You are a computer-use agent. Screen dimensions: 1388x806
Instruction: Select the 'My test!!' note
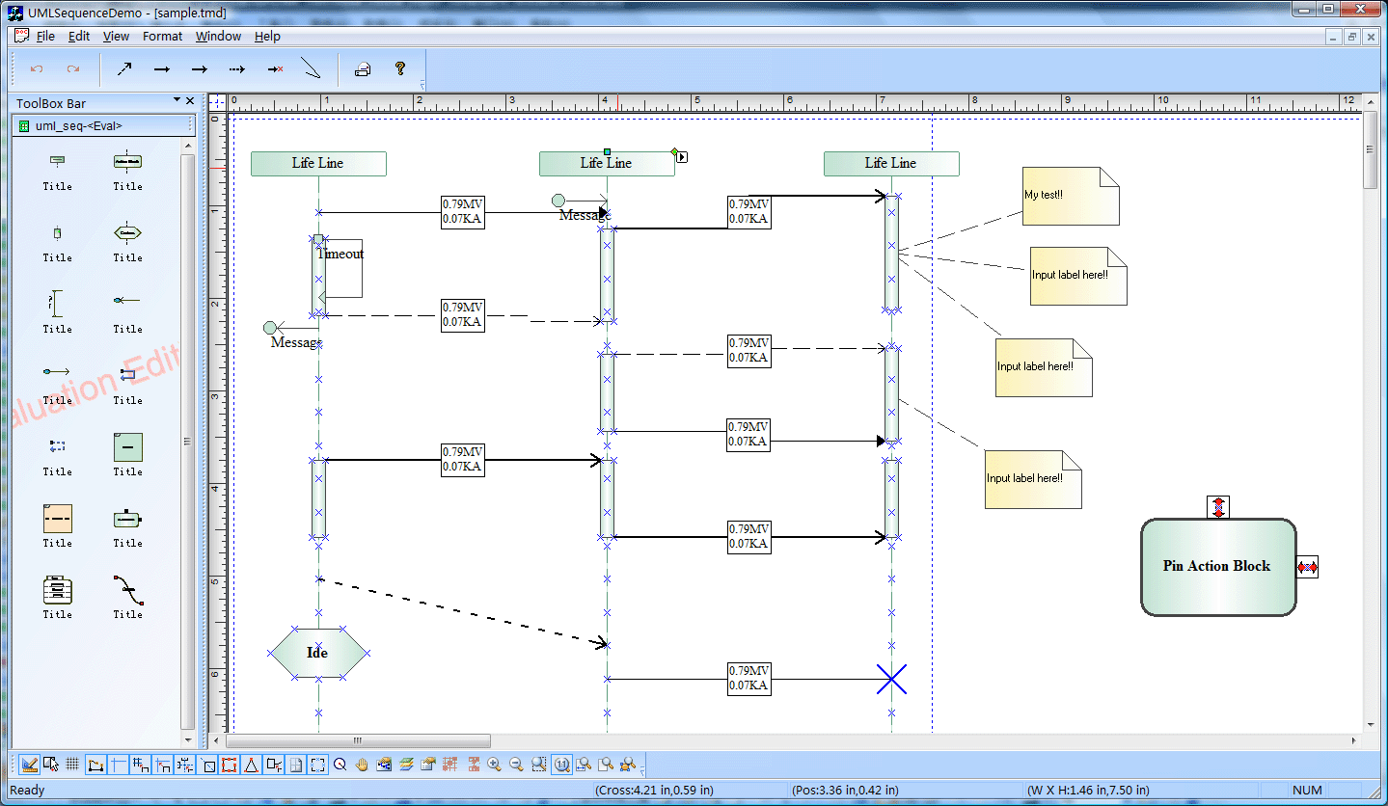coord(1070,196)
